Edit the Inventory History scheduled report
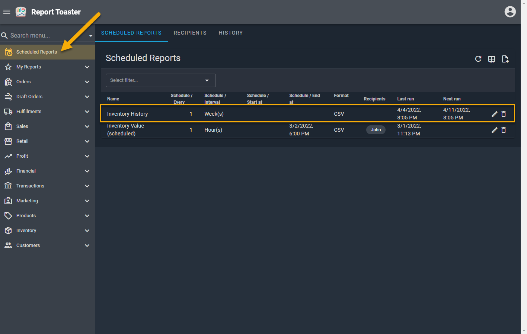 (494, 114)
